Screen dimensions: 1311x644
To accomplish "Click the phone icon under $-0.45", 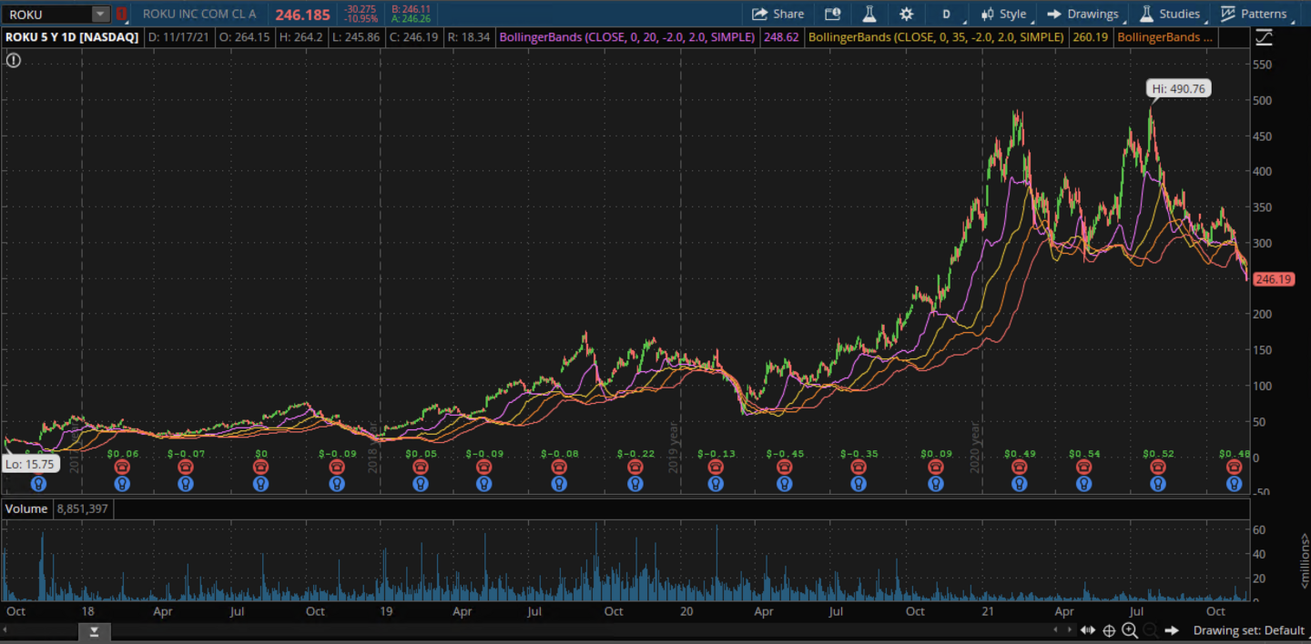I will point(785,468).
